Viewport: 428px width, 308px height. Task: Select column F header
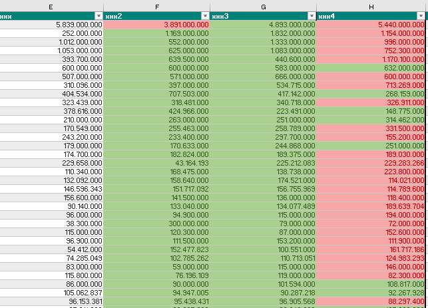pos(156,7)
